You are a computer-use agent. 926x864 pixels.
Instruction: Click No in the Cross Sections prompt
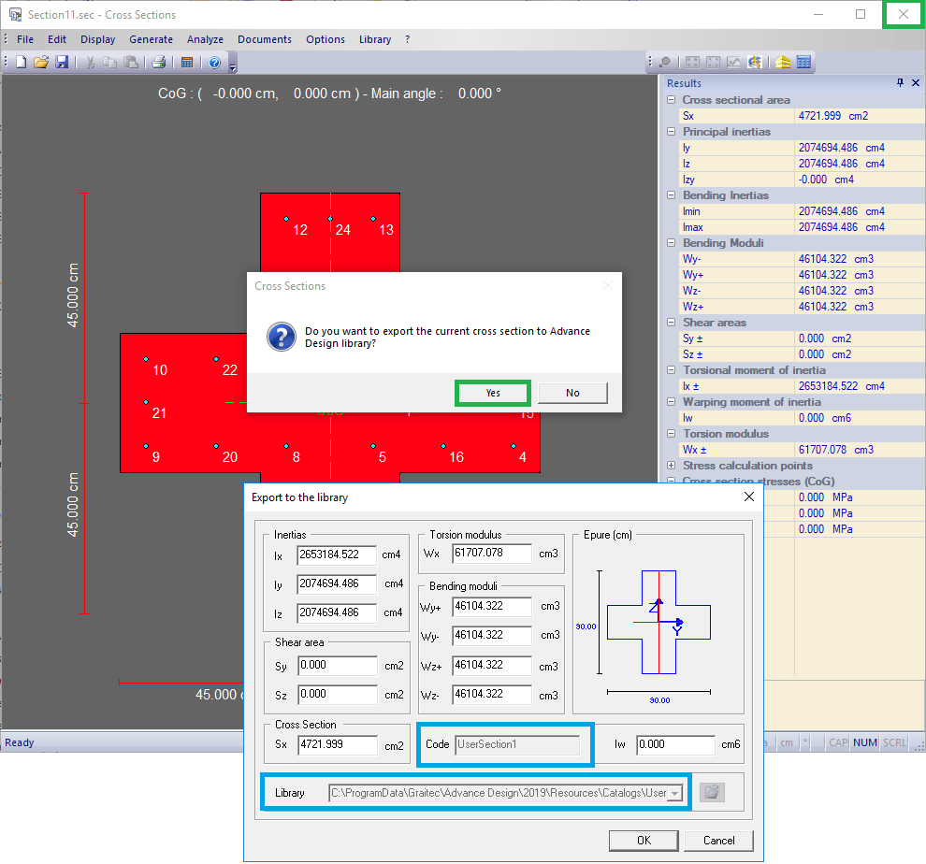(x=572, y=393)
